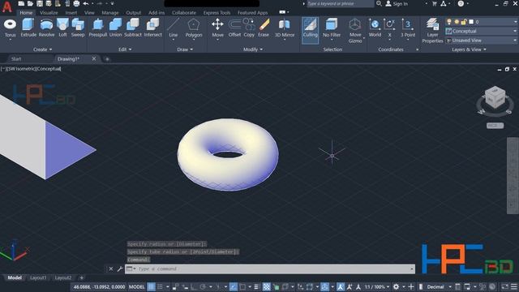Screen dimensions: 519x292
Task: Select the Polygon draw tool
Action: pyautogui.click(x=194, y=28)
